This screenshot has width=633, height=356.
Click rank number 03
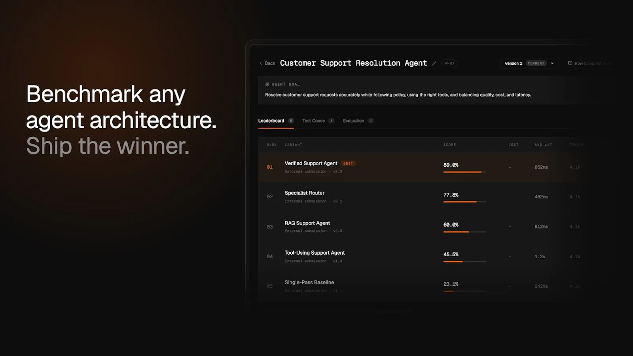pyautogui.click(x=270, y=227)
